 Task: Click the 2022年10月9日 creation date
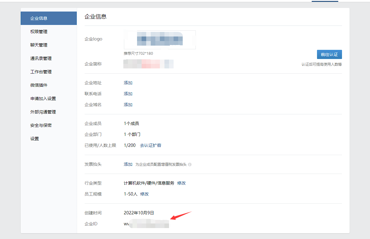(x=139, y=213)
